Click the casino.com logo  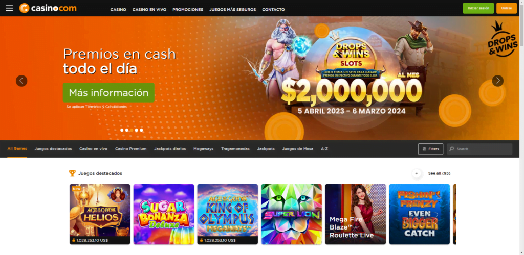click(48, 8)
